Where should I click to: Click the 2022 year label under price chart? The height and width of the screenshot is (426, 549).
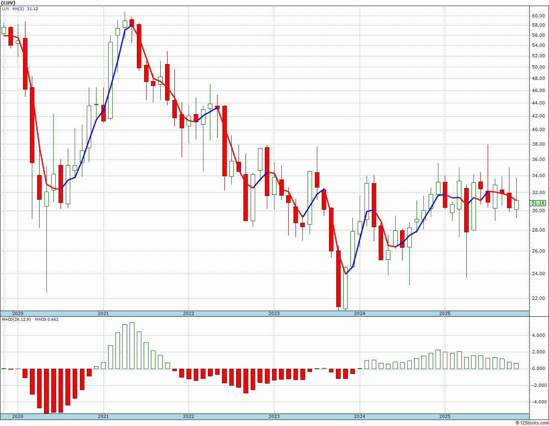pyautogui.click(x=189, y=313)
